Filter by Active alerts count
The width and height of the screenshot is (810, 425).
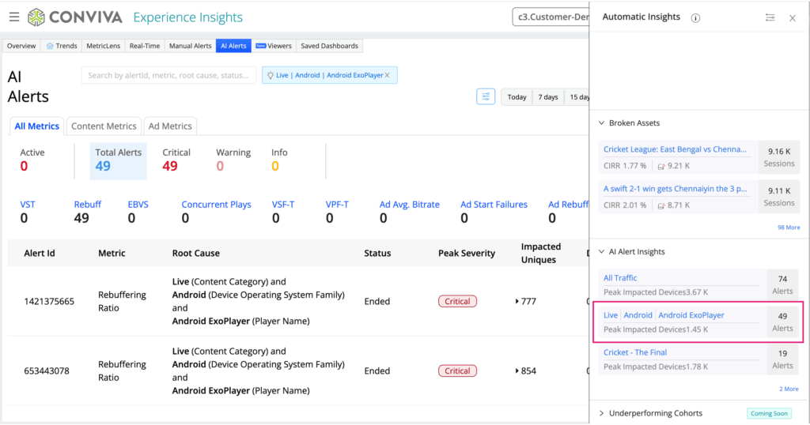pos(32,160)
